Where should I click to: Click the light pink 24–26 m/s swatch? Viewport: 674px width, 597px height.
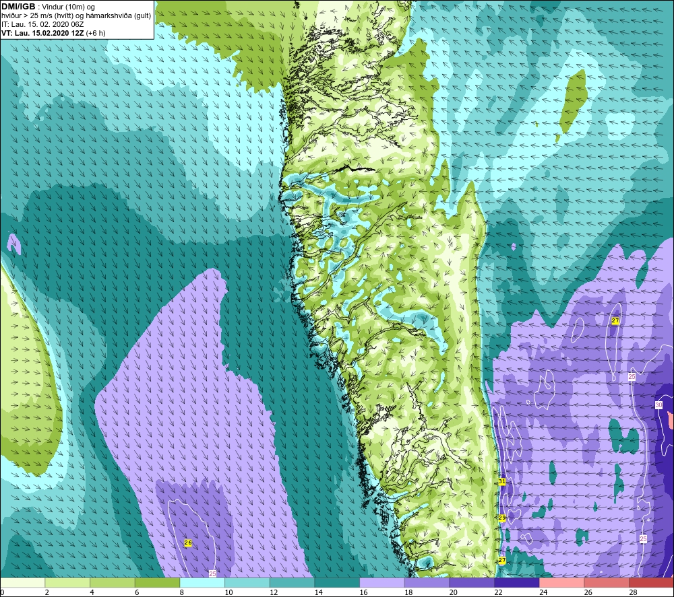point(561,583)
